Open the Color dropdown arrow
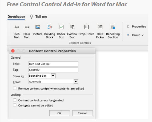152x122 pixels. pyautogui.click(x=76, y=82)
